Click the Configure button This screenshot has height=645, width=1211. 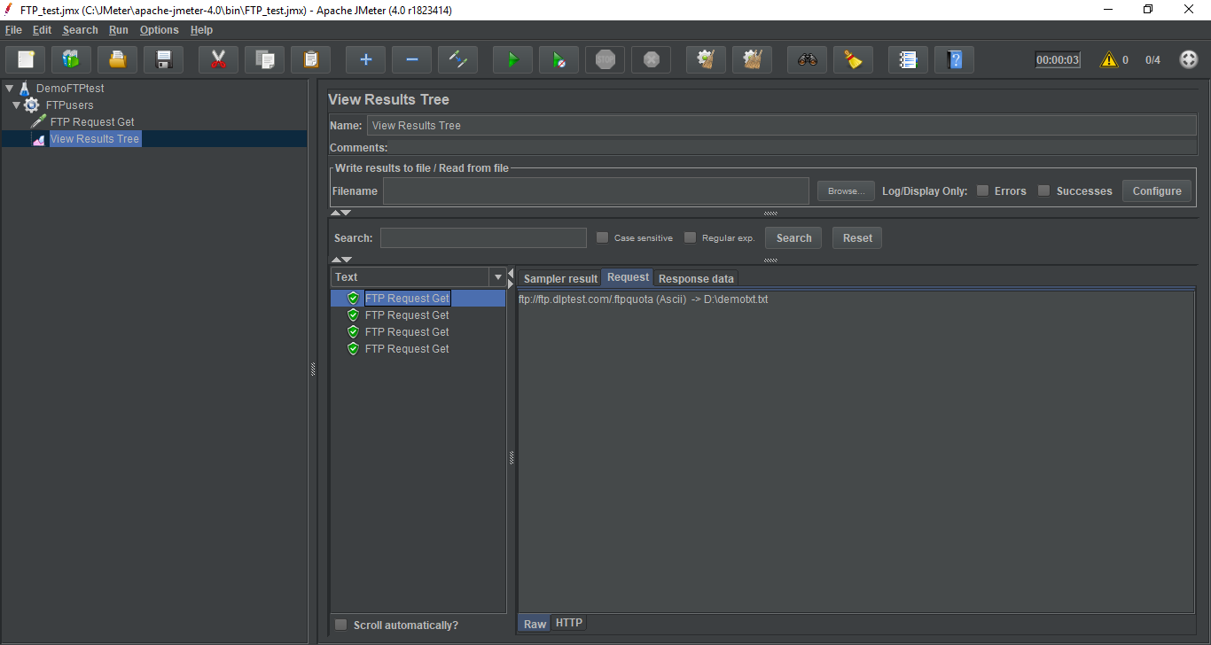tap(1156, 190)
